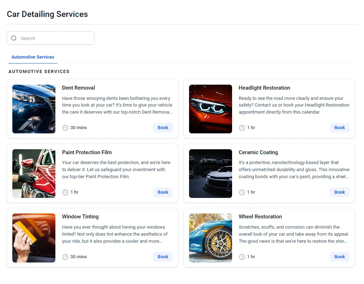
Task: Click the clock icon on Wheel Restoration card
Action: (x=242, y=257)
